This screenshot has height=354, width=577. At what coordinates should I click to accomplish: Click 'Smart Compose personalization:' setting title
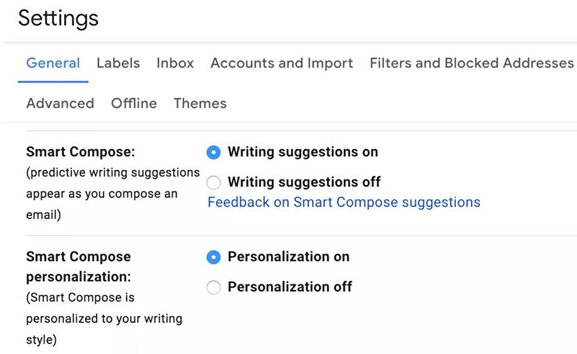(79, 267)
